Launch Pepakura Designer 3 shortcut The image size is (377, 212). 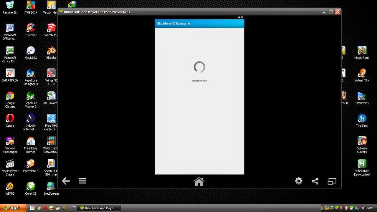[x=31, y=77]
